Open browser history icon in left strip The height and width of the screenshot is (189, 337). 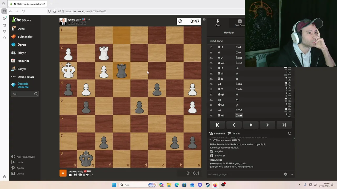click(4, 31)
